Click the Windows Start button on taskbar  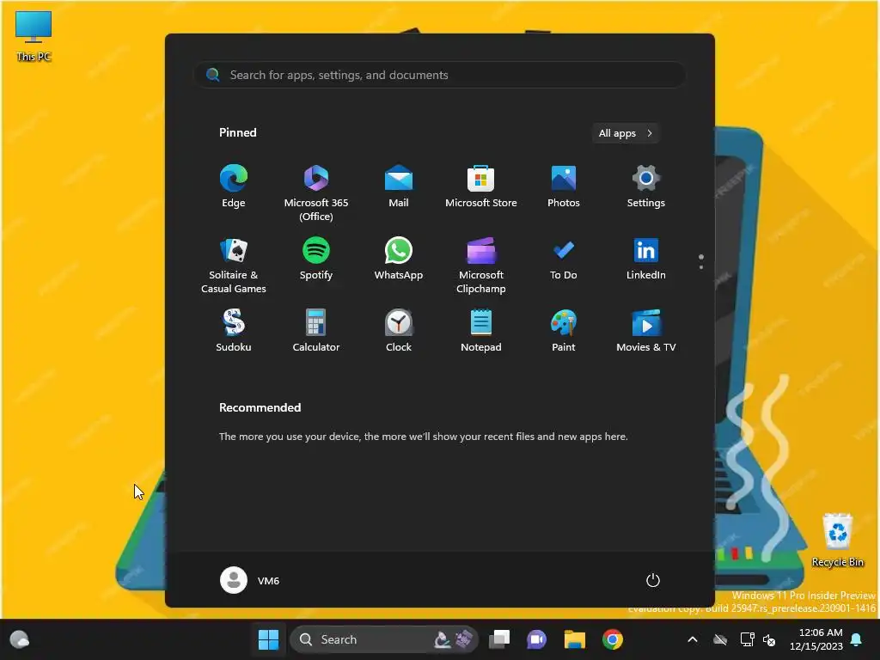pyautogui.click(x=268, y=639)
